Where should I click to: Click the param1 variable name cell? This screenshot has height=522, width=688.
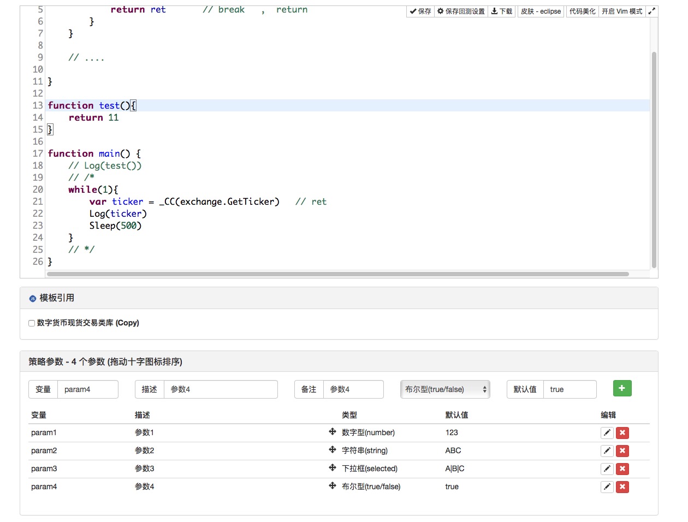click(x=44, y=432)
